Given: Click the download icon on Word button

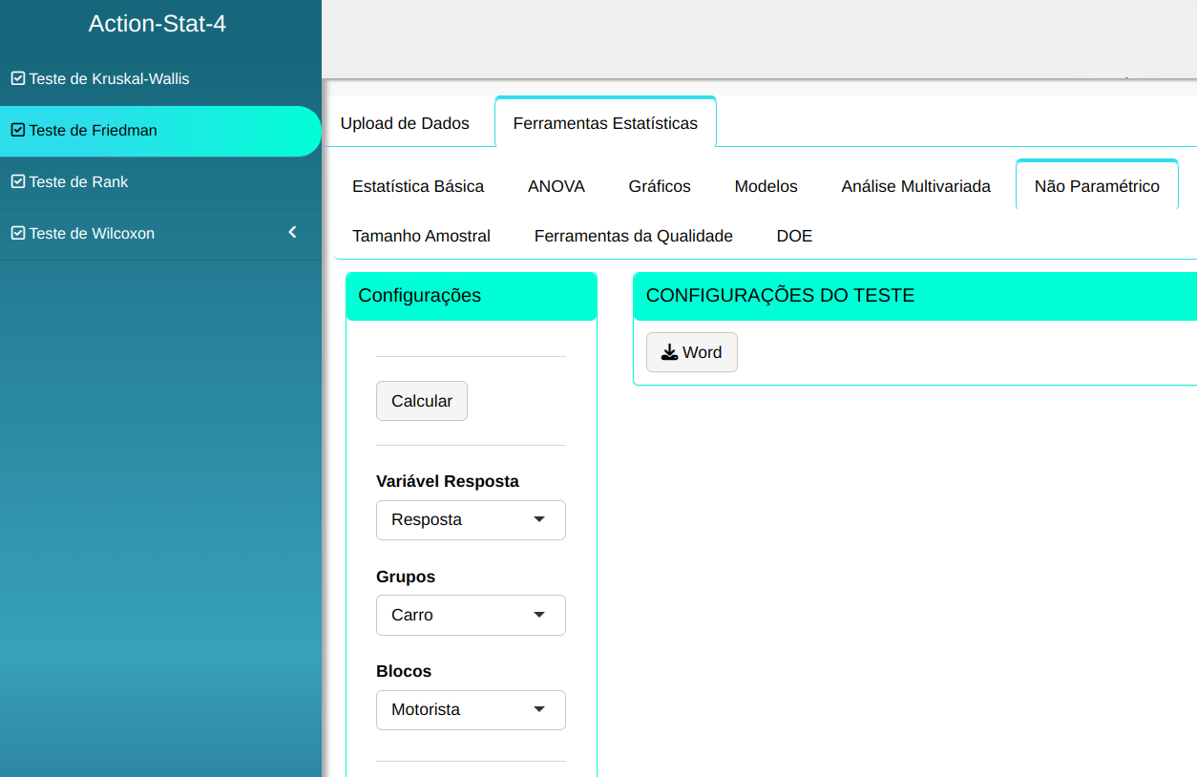Looking at the screenshot, I should (x=669, y=352).
